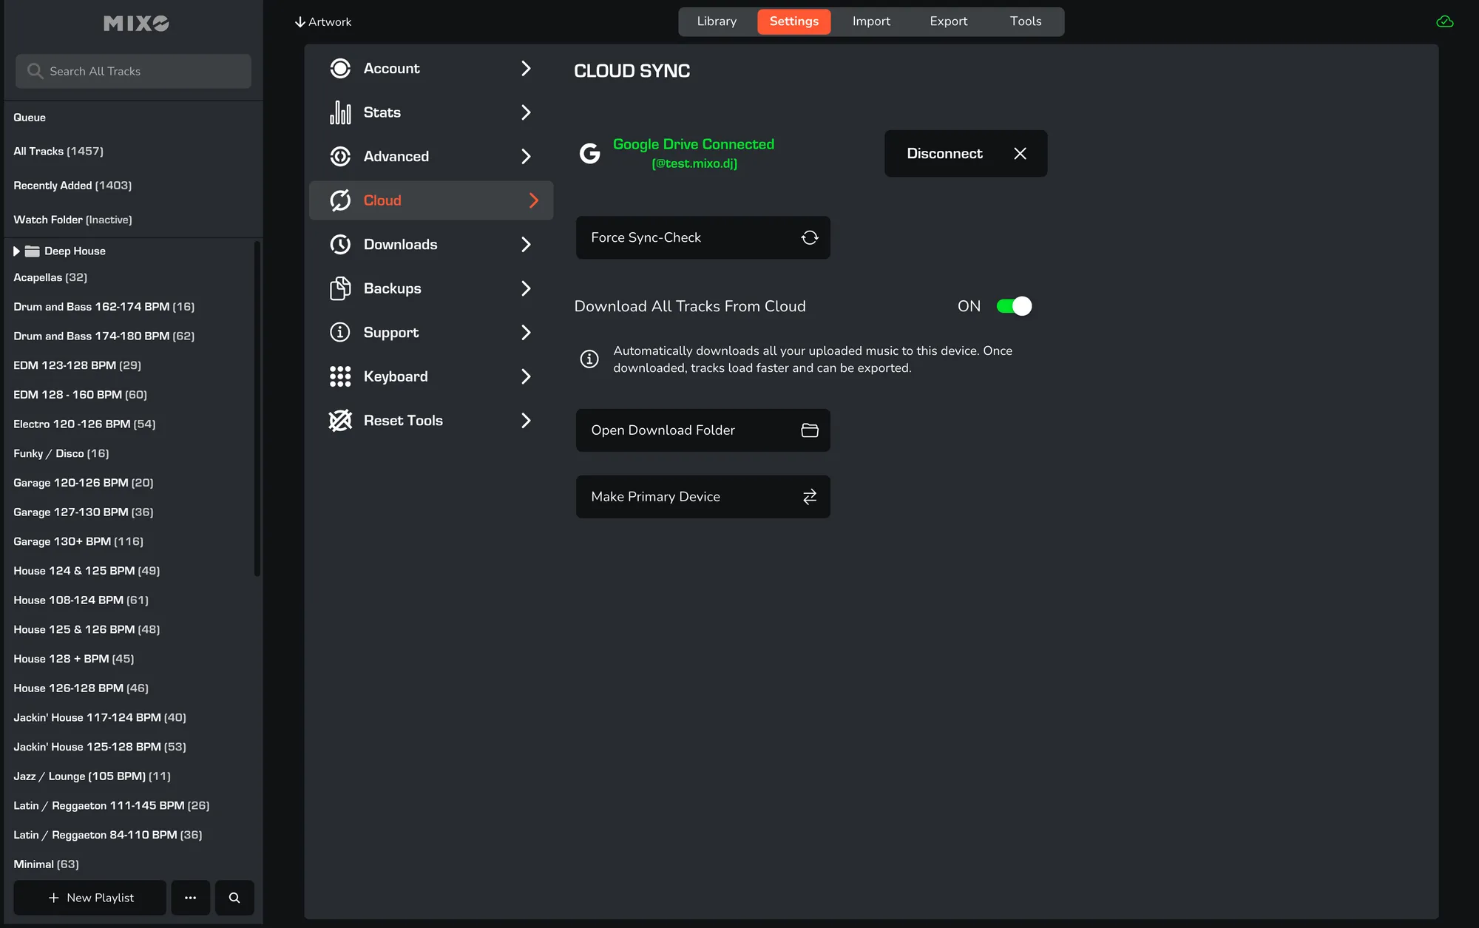1479x928 pixels.
Task: Open the Export tab
Action: pos(948,21)
